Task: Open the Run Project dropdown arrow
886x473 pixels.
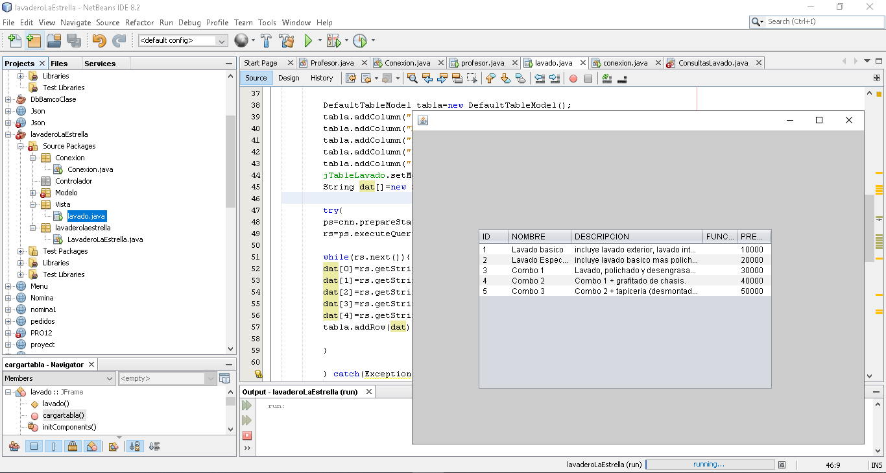Action: pos(319,41)
